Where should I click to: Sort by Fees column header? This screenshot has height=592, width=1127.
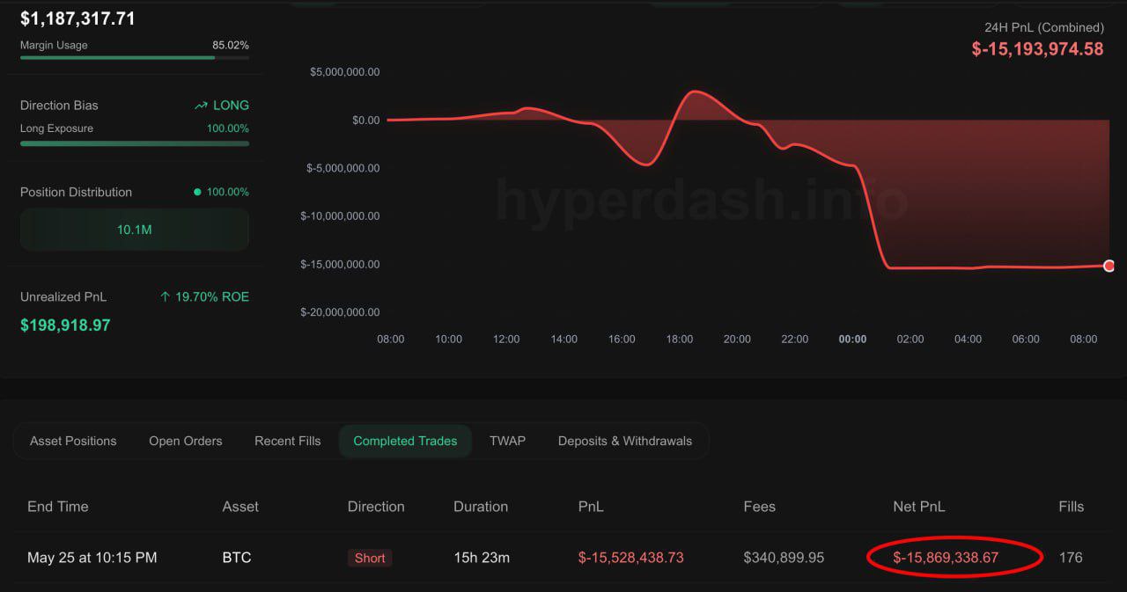(x=759, y=507)
